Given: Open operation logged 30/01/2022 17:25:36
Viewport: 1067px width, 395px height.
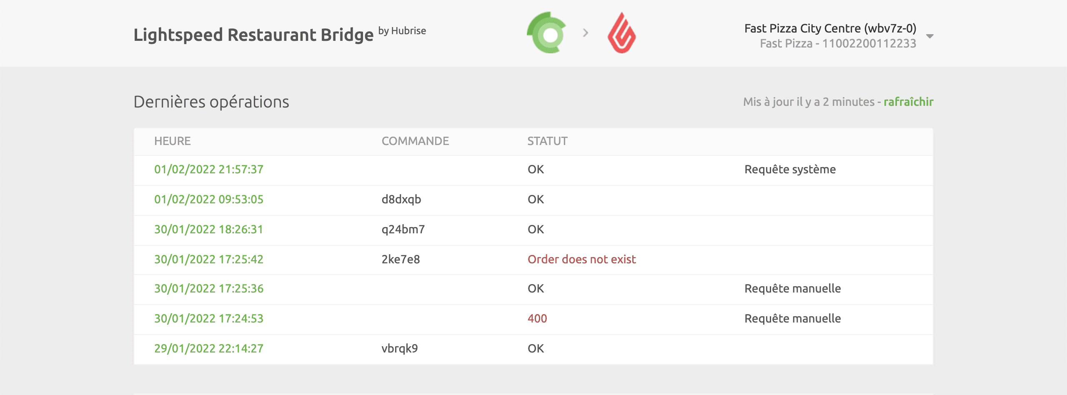Looking at the screenshot, I should [209, 289].
